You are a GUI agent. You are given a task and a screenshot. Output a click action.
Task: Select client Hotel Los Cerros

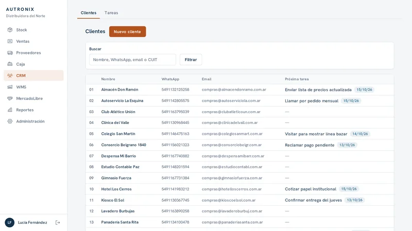click(116, 189)
